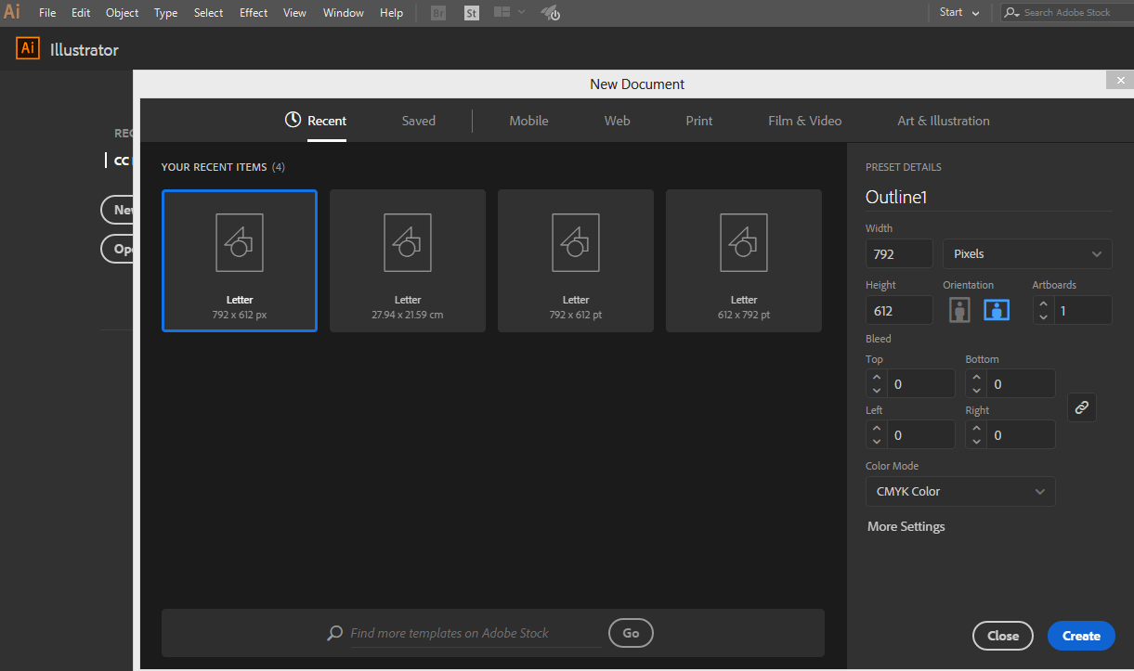This screenshot has height=671, width=1134.
Task: Open the Bridge icon in menu bar
Action: (438, 13)
